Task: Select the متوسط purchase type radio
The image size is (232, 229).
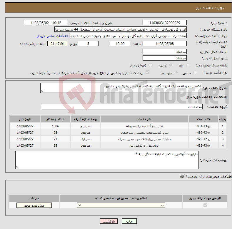Action: pos(176,73)
